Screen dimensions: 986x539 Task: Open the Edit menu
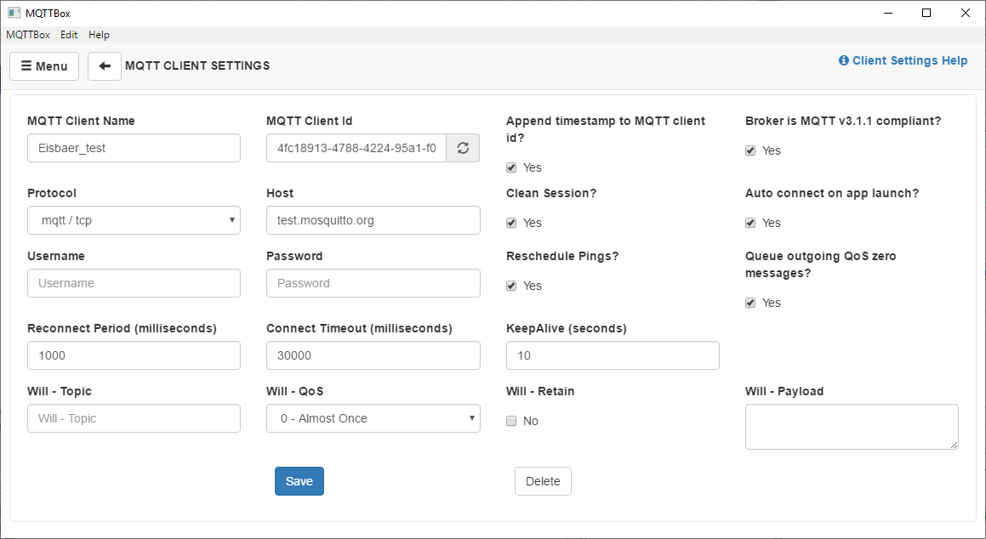coord(69,35)
